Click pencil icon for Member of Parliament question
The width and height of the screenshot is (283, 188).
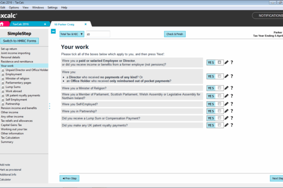(226, 96)
